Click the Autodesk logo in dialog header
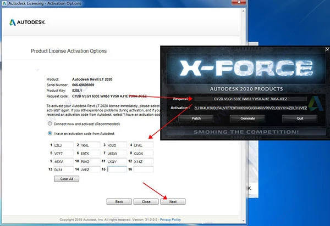The width and height of the screenshot is (330, 226). coord(28,22)
